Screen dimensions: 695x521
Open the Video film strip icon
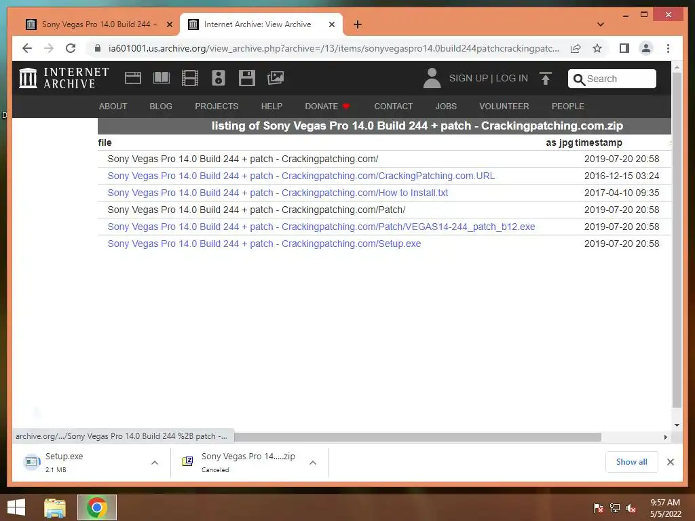pyautogui.click(x=190, y=78)
